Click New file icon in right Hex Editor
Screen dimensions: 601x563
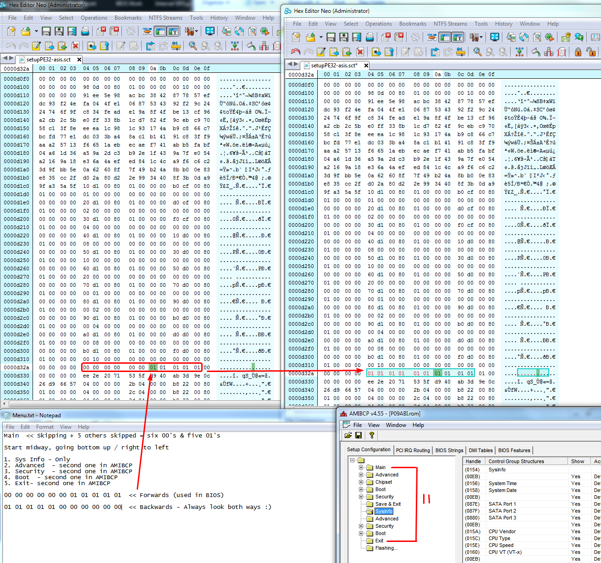pyautogui.click(x=296, y=37)
